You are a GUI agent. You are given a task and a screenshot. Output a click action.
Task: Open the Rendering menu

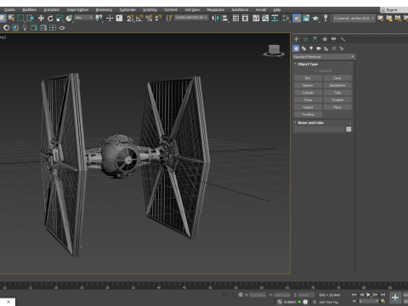pos(104,10)
